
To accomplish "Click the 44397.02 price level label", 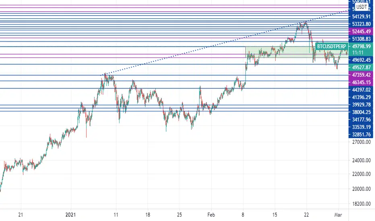I will [361, 90].
